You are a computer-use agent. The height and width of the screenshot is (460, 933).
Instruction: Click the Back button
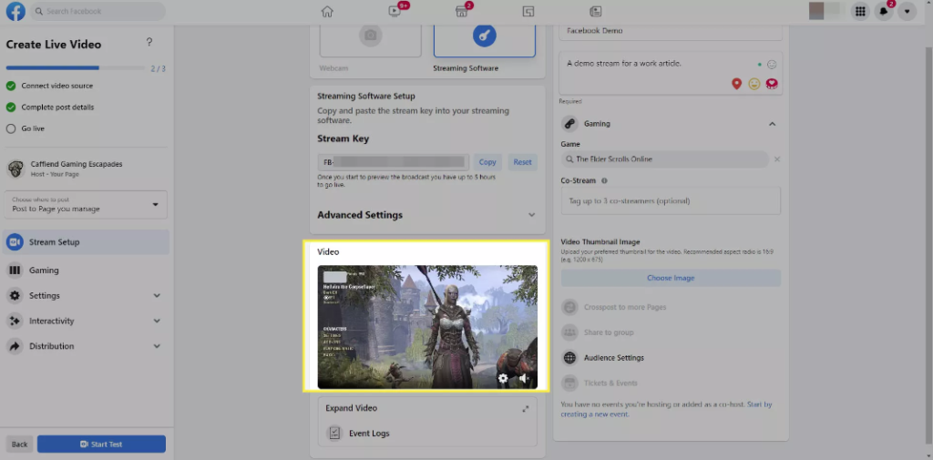click(20, 445)
